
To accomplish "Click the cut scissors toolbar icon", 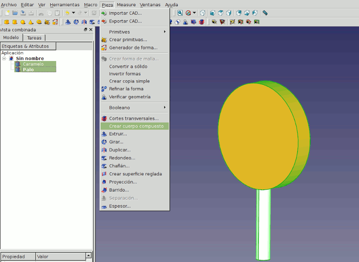I will 41,13.
